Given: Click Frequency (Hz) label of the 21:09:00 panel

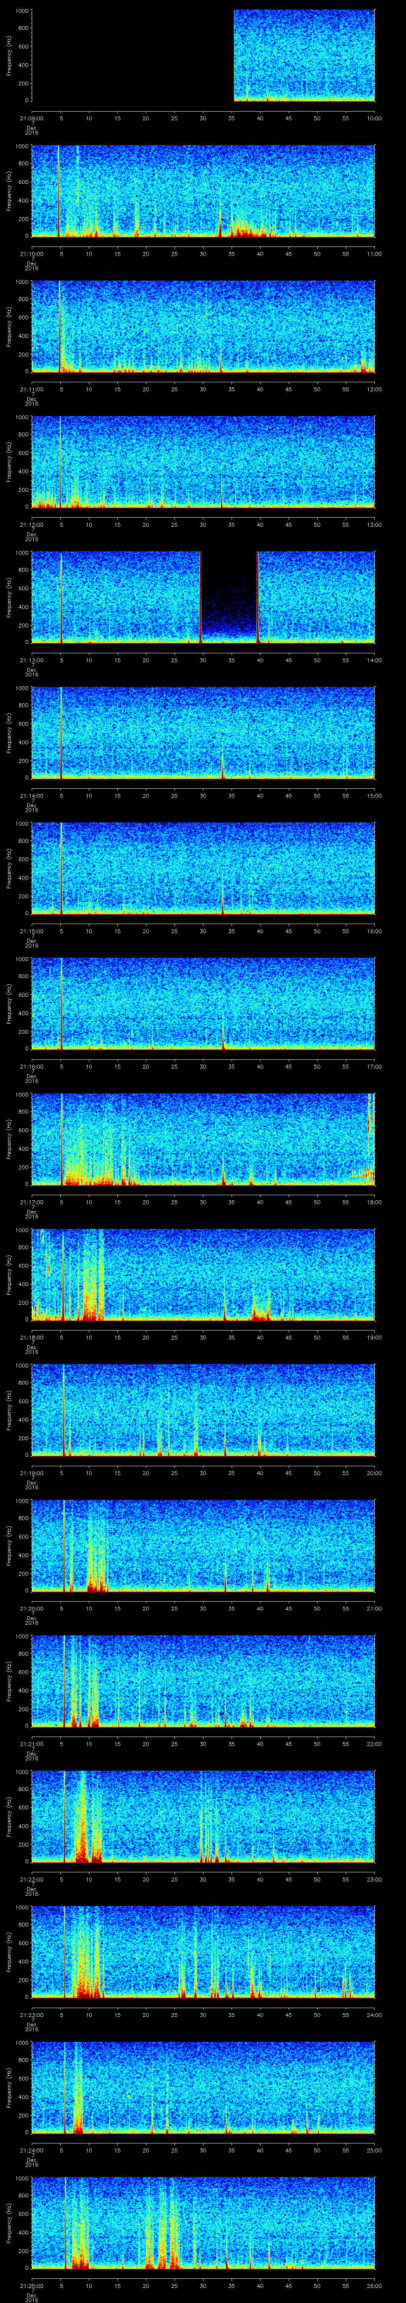Looking at the screenshot, I should click(x=9, y=56).
